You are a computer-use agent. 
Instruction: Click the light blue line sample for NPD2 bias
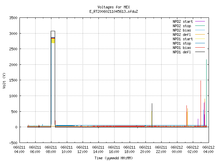point(200,30)
